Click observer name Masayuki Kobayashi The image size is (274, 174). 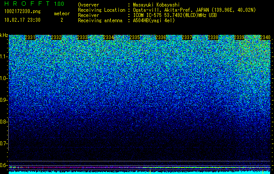click(x=156, y=5)
